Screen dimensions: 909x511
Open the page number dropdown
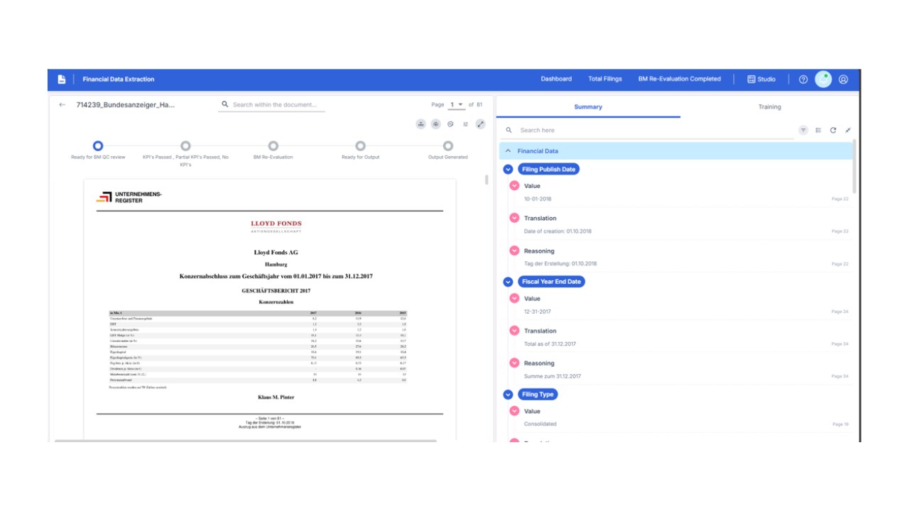point(457,105)
